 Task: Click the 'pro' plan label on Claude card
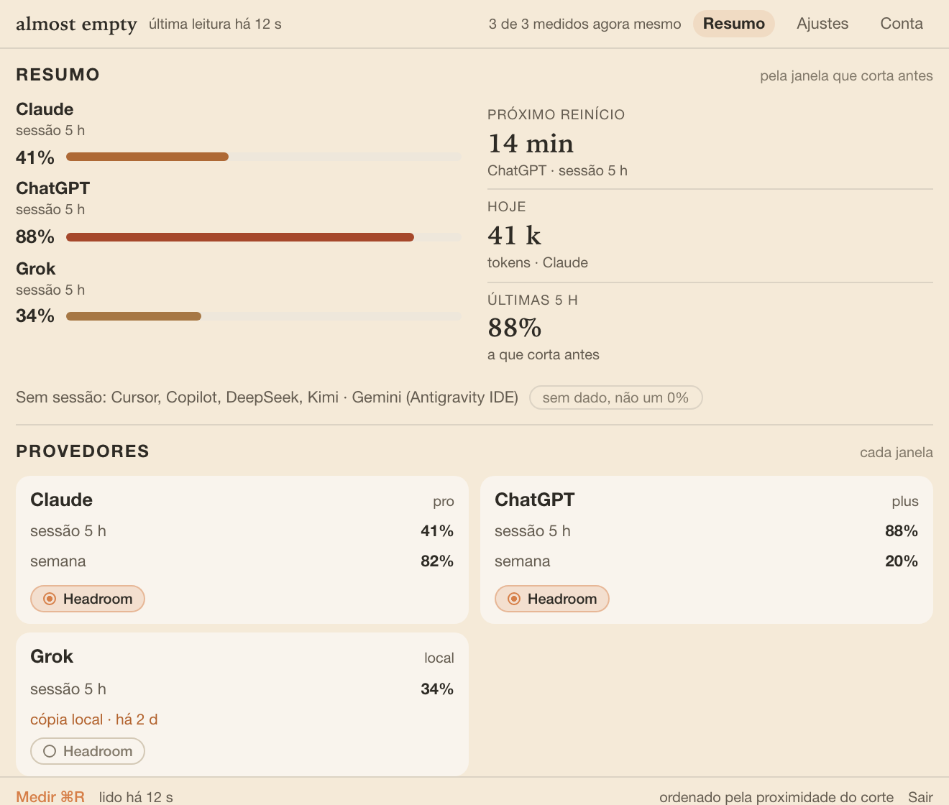click(444, 502)
